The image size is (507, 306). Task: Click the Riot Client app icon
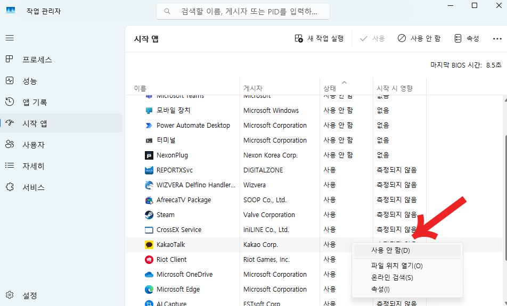tap(149, 260)
